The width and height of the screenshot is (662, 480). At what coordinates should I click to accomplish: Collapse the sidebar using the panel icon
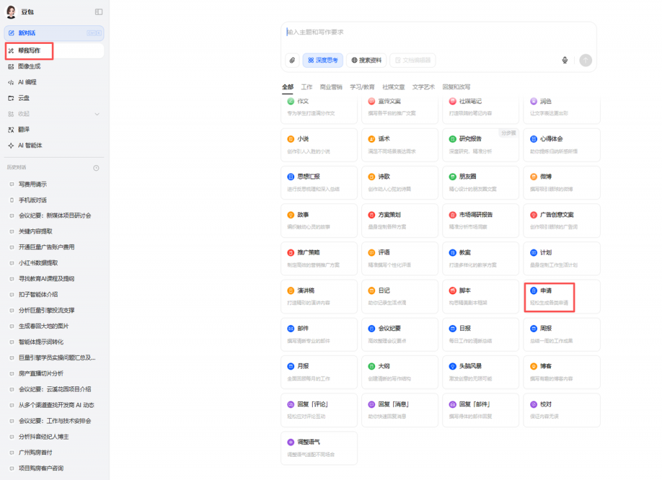(98, 12)
